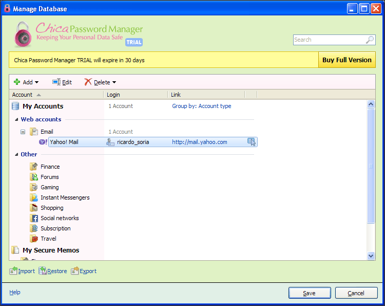Image resolution: width=385 pixels, height=306 pixels.
Task: Click the auto-login icon on Yahoo row
Action: click(252, 142)
